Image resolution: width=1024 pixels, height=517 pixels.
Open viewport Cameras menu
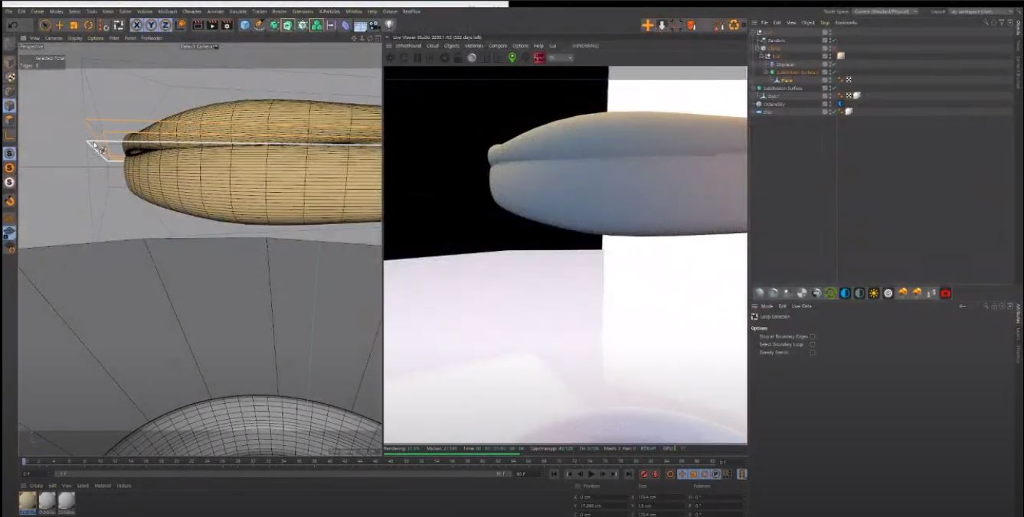(54, 38)
